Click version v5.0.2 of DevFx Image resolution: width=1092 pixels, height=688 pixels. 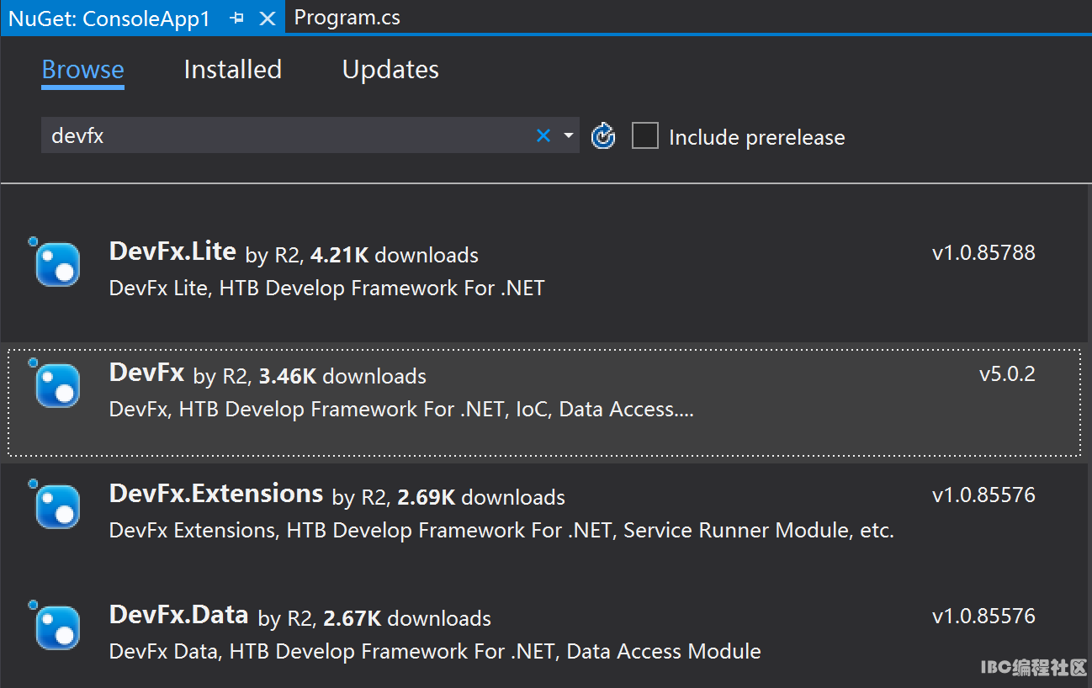click(1007, 374)
